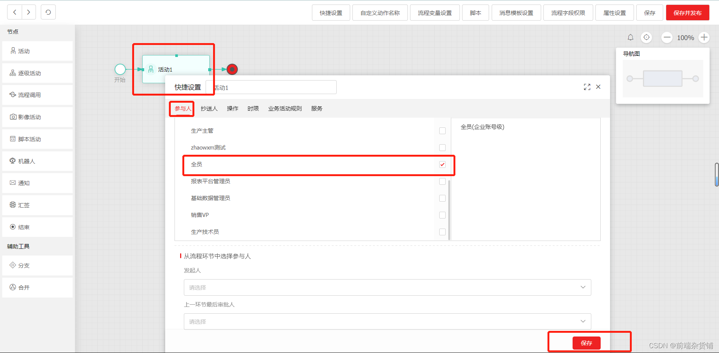Click the red 保存 button in dialog
Viewport: 719px width, 353px height.
coord(586,343)
